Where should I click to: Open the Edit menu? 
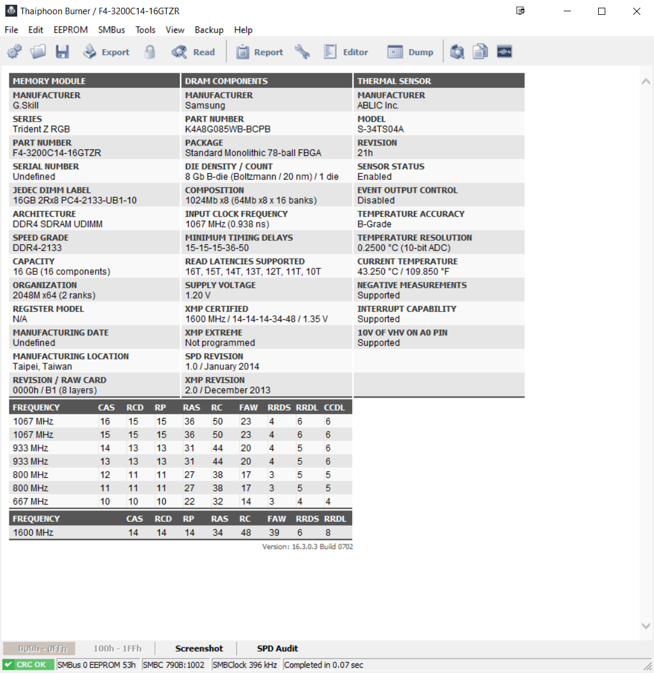[36, 30]
